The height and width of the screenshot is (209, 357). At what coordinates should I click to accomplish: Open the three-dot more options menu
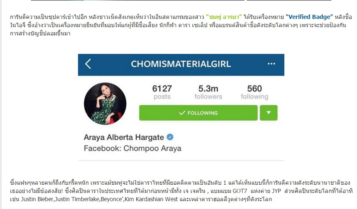271,64
